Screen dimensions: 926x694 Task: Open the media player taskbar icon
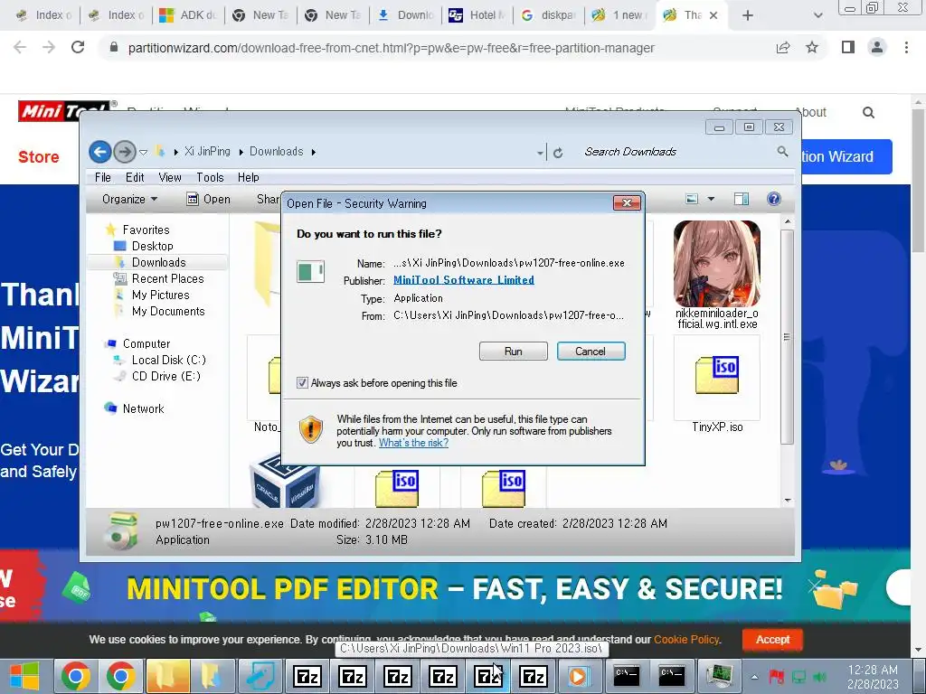click(x=578, y=676)
